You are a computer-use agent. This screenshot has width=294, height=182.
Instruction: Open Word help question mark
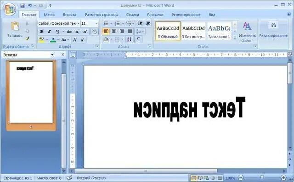(x=289, y=14)
